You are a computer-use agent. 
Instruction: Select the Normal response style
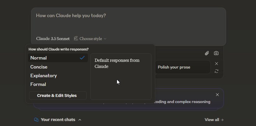click(58, 58)
